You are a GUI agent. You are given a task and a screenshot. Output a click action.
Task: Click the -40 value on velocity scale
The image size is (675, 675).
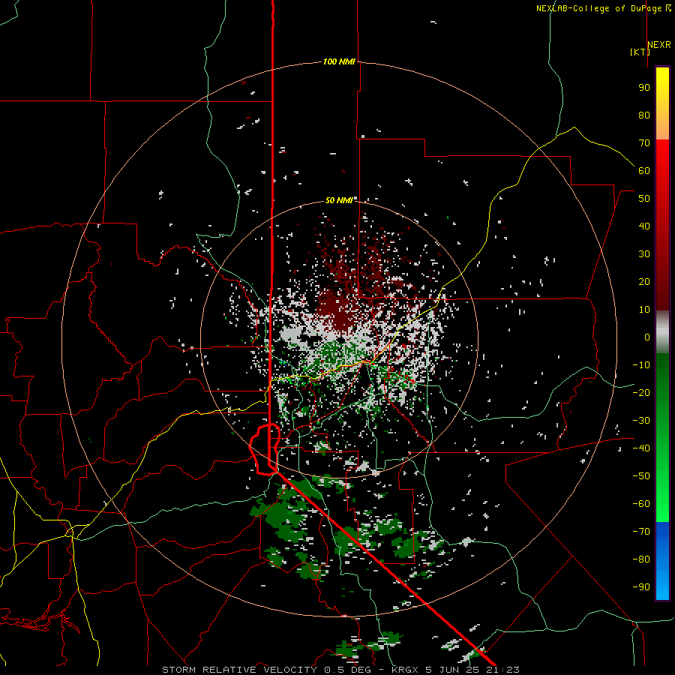click(x=641, y=448)
